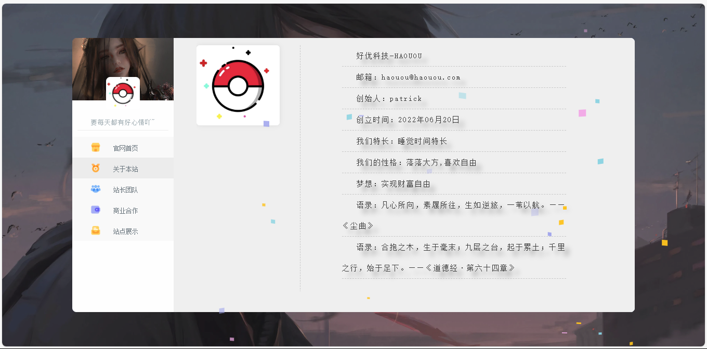
Task: Open the 官网首页 menu item
Action: pyautogui.click(x=125, y=148)
